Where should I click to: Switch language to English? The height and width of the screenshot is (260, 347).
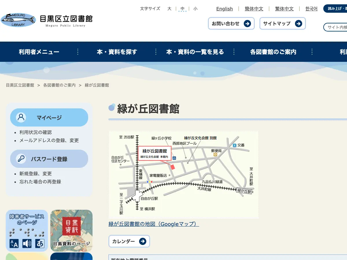pos(224,9)
